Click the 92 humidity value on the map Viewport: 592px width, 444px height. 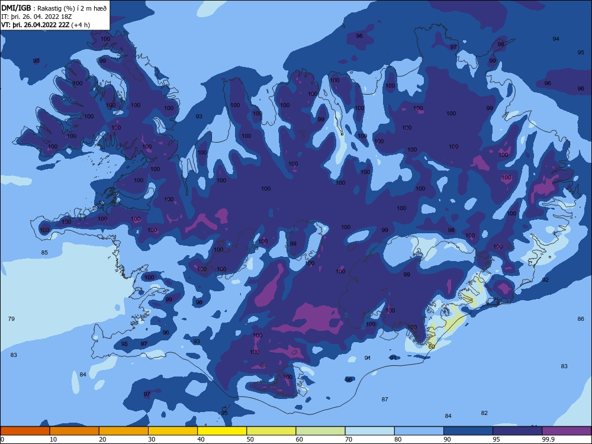click(x=545, y=280)
